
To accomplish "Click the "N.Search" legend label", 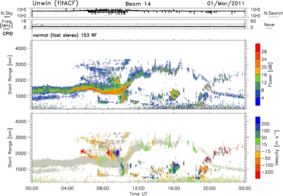I will tap(273, 13).
